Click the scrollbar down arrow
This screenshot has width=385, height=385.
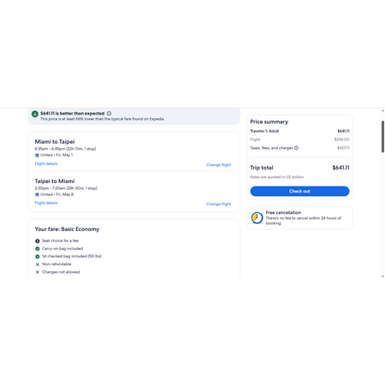(x=382, y=276)
